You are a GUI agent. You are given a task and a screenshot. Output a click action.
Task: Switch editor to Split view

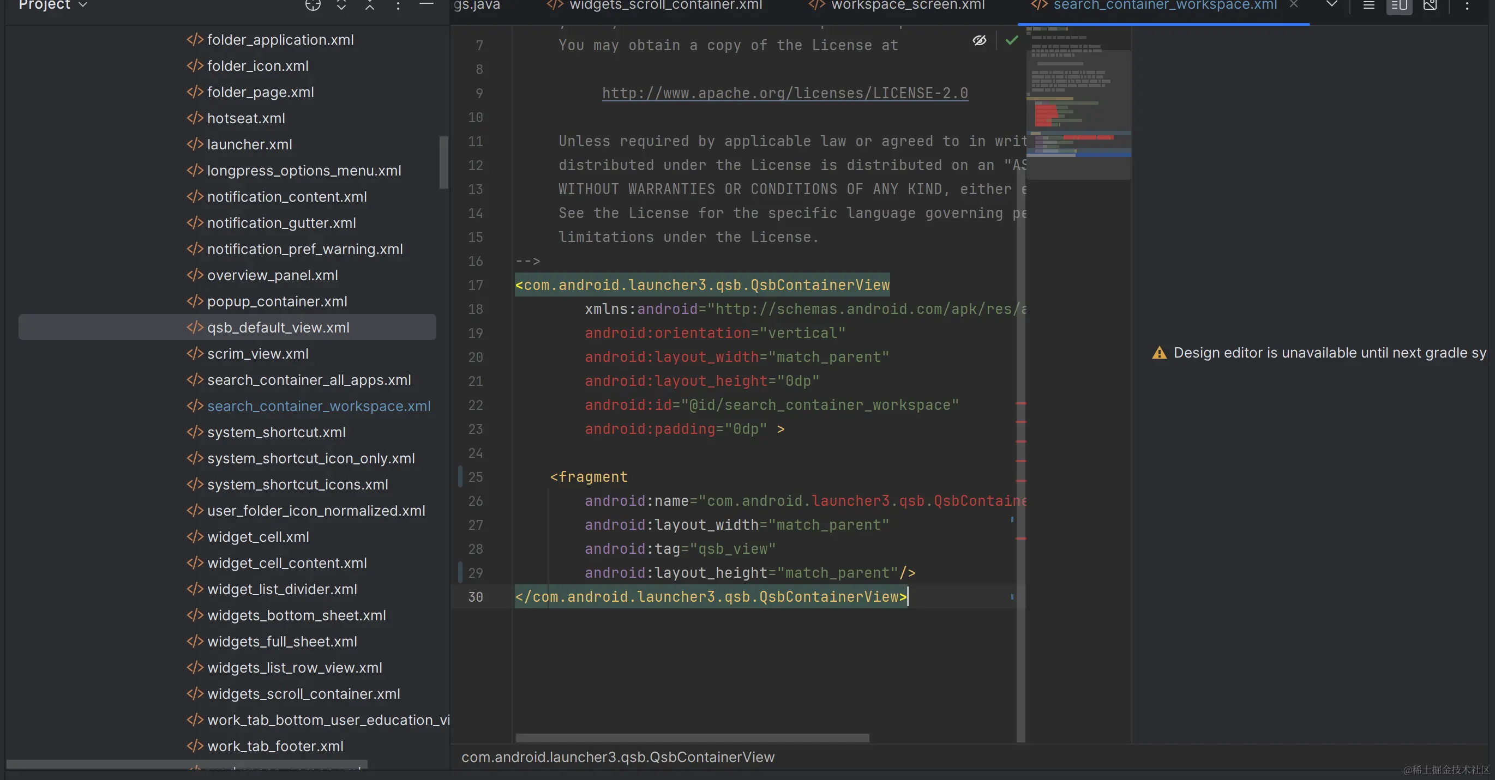[x=1399, y=6]
